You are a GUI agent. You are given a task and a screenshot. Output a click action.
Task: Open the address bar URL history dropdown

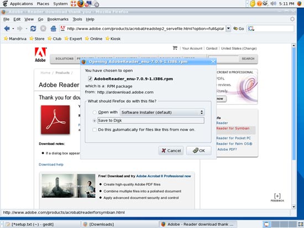[x=228, y=29]
